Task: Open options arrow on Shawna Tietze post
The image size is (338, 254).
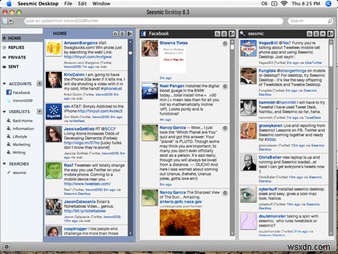Action: pos(225,43)
